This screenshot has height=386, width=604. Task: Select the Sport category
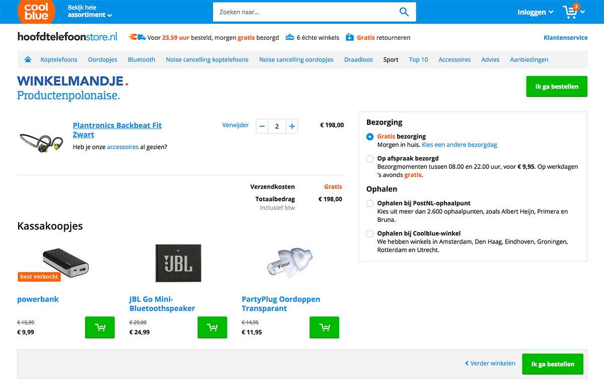pyautogui.click(x=391, y=59)
